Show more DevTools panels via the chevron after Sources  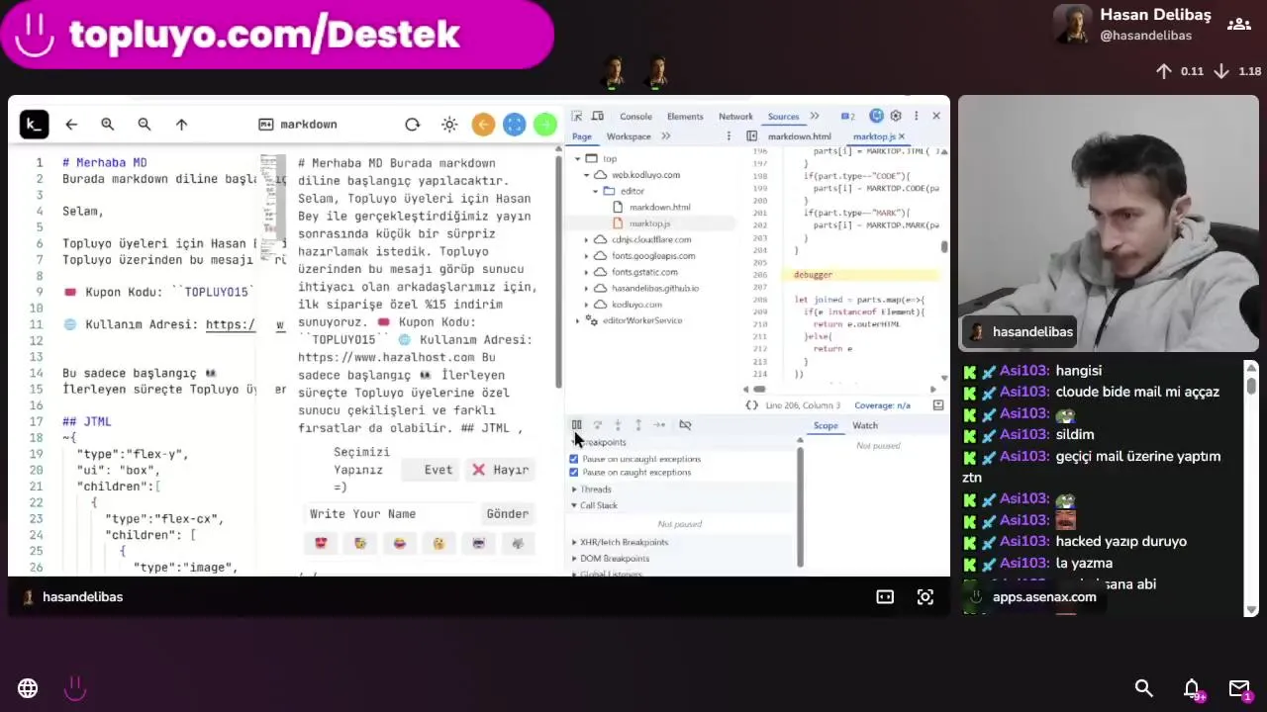point(815,116)
